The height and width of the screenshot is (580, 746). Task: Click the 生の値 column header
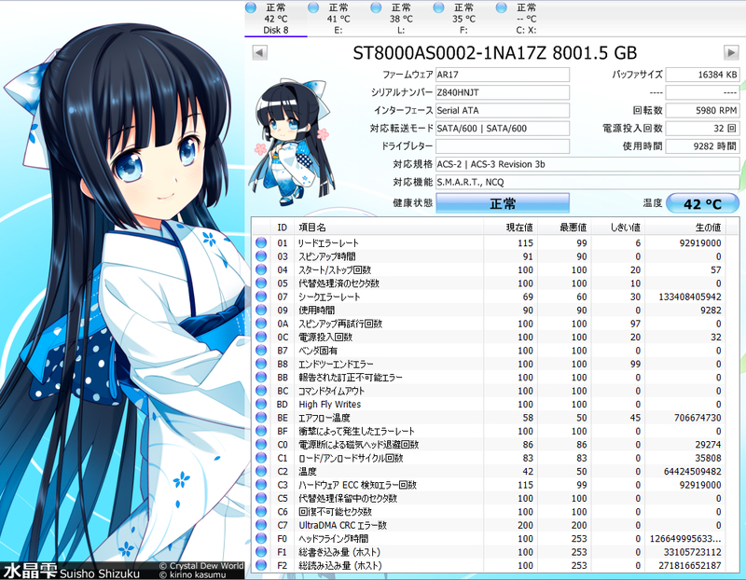685,228
